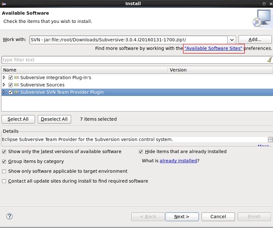273x228 pixels.
Task: Click the '7 items selected' text
Action: (98, 119)
